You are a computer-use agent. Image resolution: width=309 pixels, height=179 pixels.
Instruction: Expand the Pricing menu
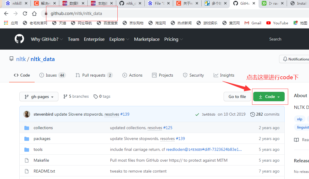pyautogui.click(x=174, y=39)
